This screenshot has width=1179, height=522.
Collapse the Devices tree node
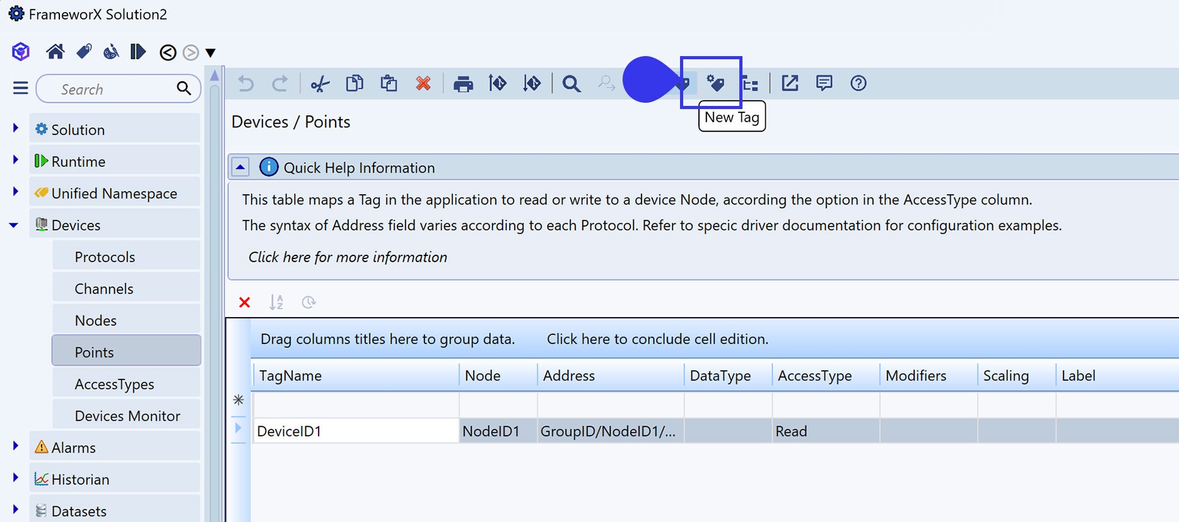coord(14,225)
